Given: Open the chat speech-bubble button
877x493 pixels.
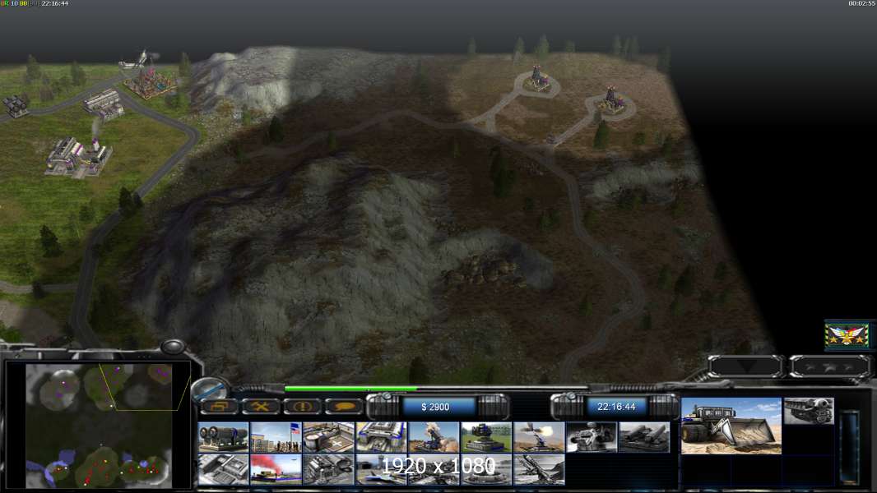Looking at the screenshot, I should tap(344, 406).
